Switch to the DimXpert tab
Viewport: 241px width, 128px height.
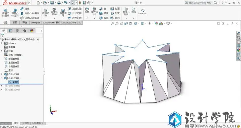pyautogui.click(x=35, y=23)
